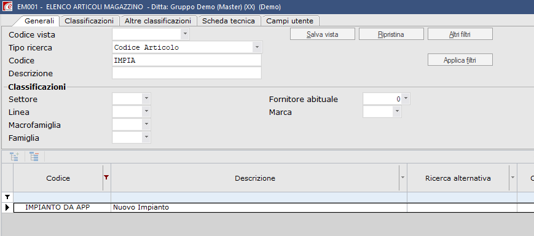Click the empty Descrizione input field
This screenshot has height=236, width=534.
[x=187, y=73]
